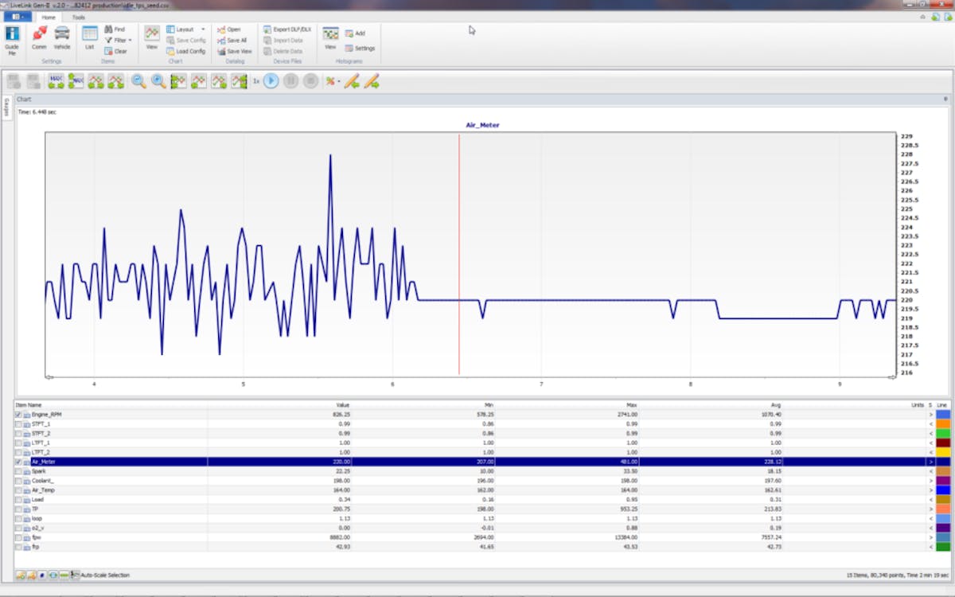The image size is (955, 597).
Task: Switch to the Tools ribbon tab
Action: (x=78, y=17)
